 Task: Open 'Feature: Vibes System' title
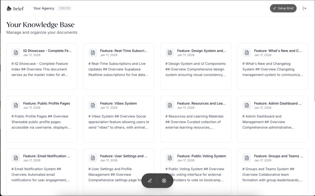[x=118, y=103]
